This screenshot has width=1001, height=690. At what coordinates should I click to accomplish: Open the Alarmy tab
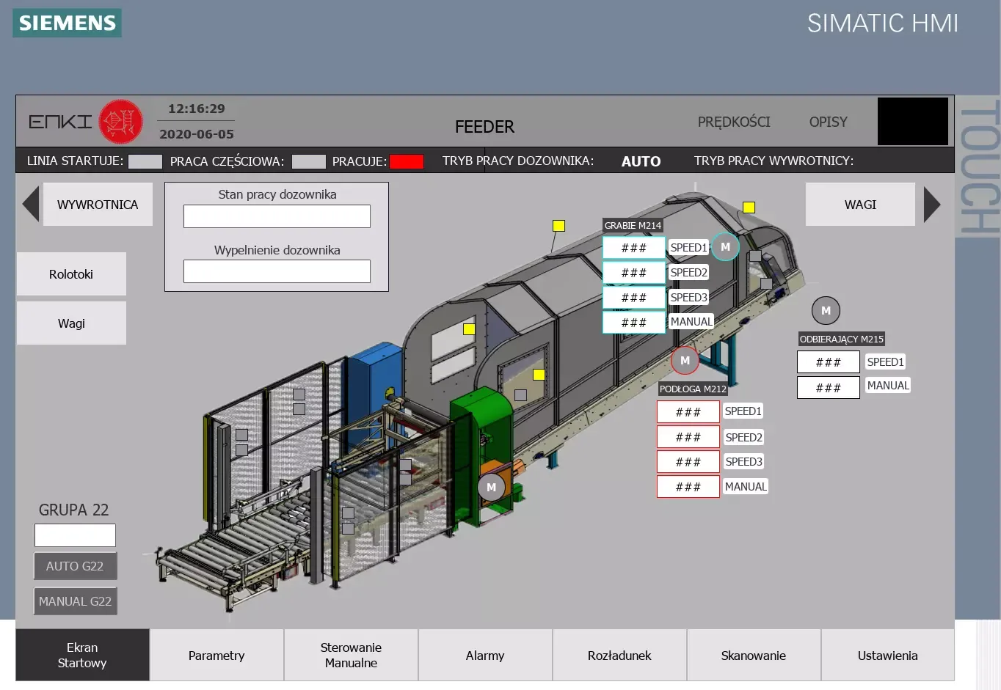pyautogui.click(x=485, y=656)
